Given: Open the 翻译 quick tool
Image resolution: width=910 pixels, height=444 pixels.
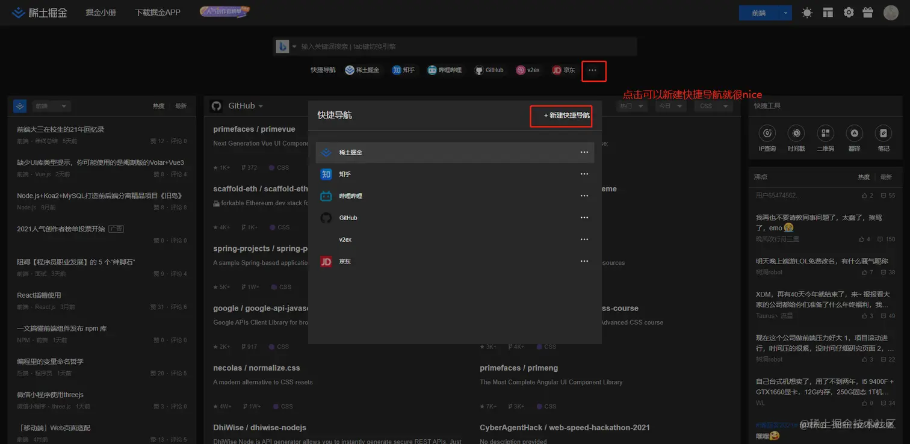Looking at the screenshot, I should tap(854, 138).
